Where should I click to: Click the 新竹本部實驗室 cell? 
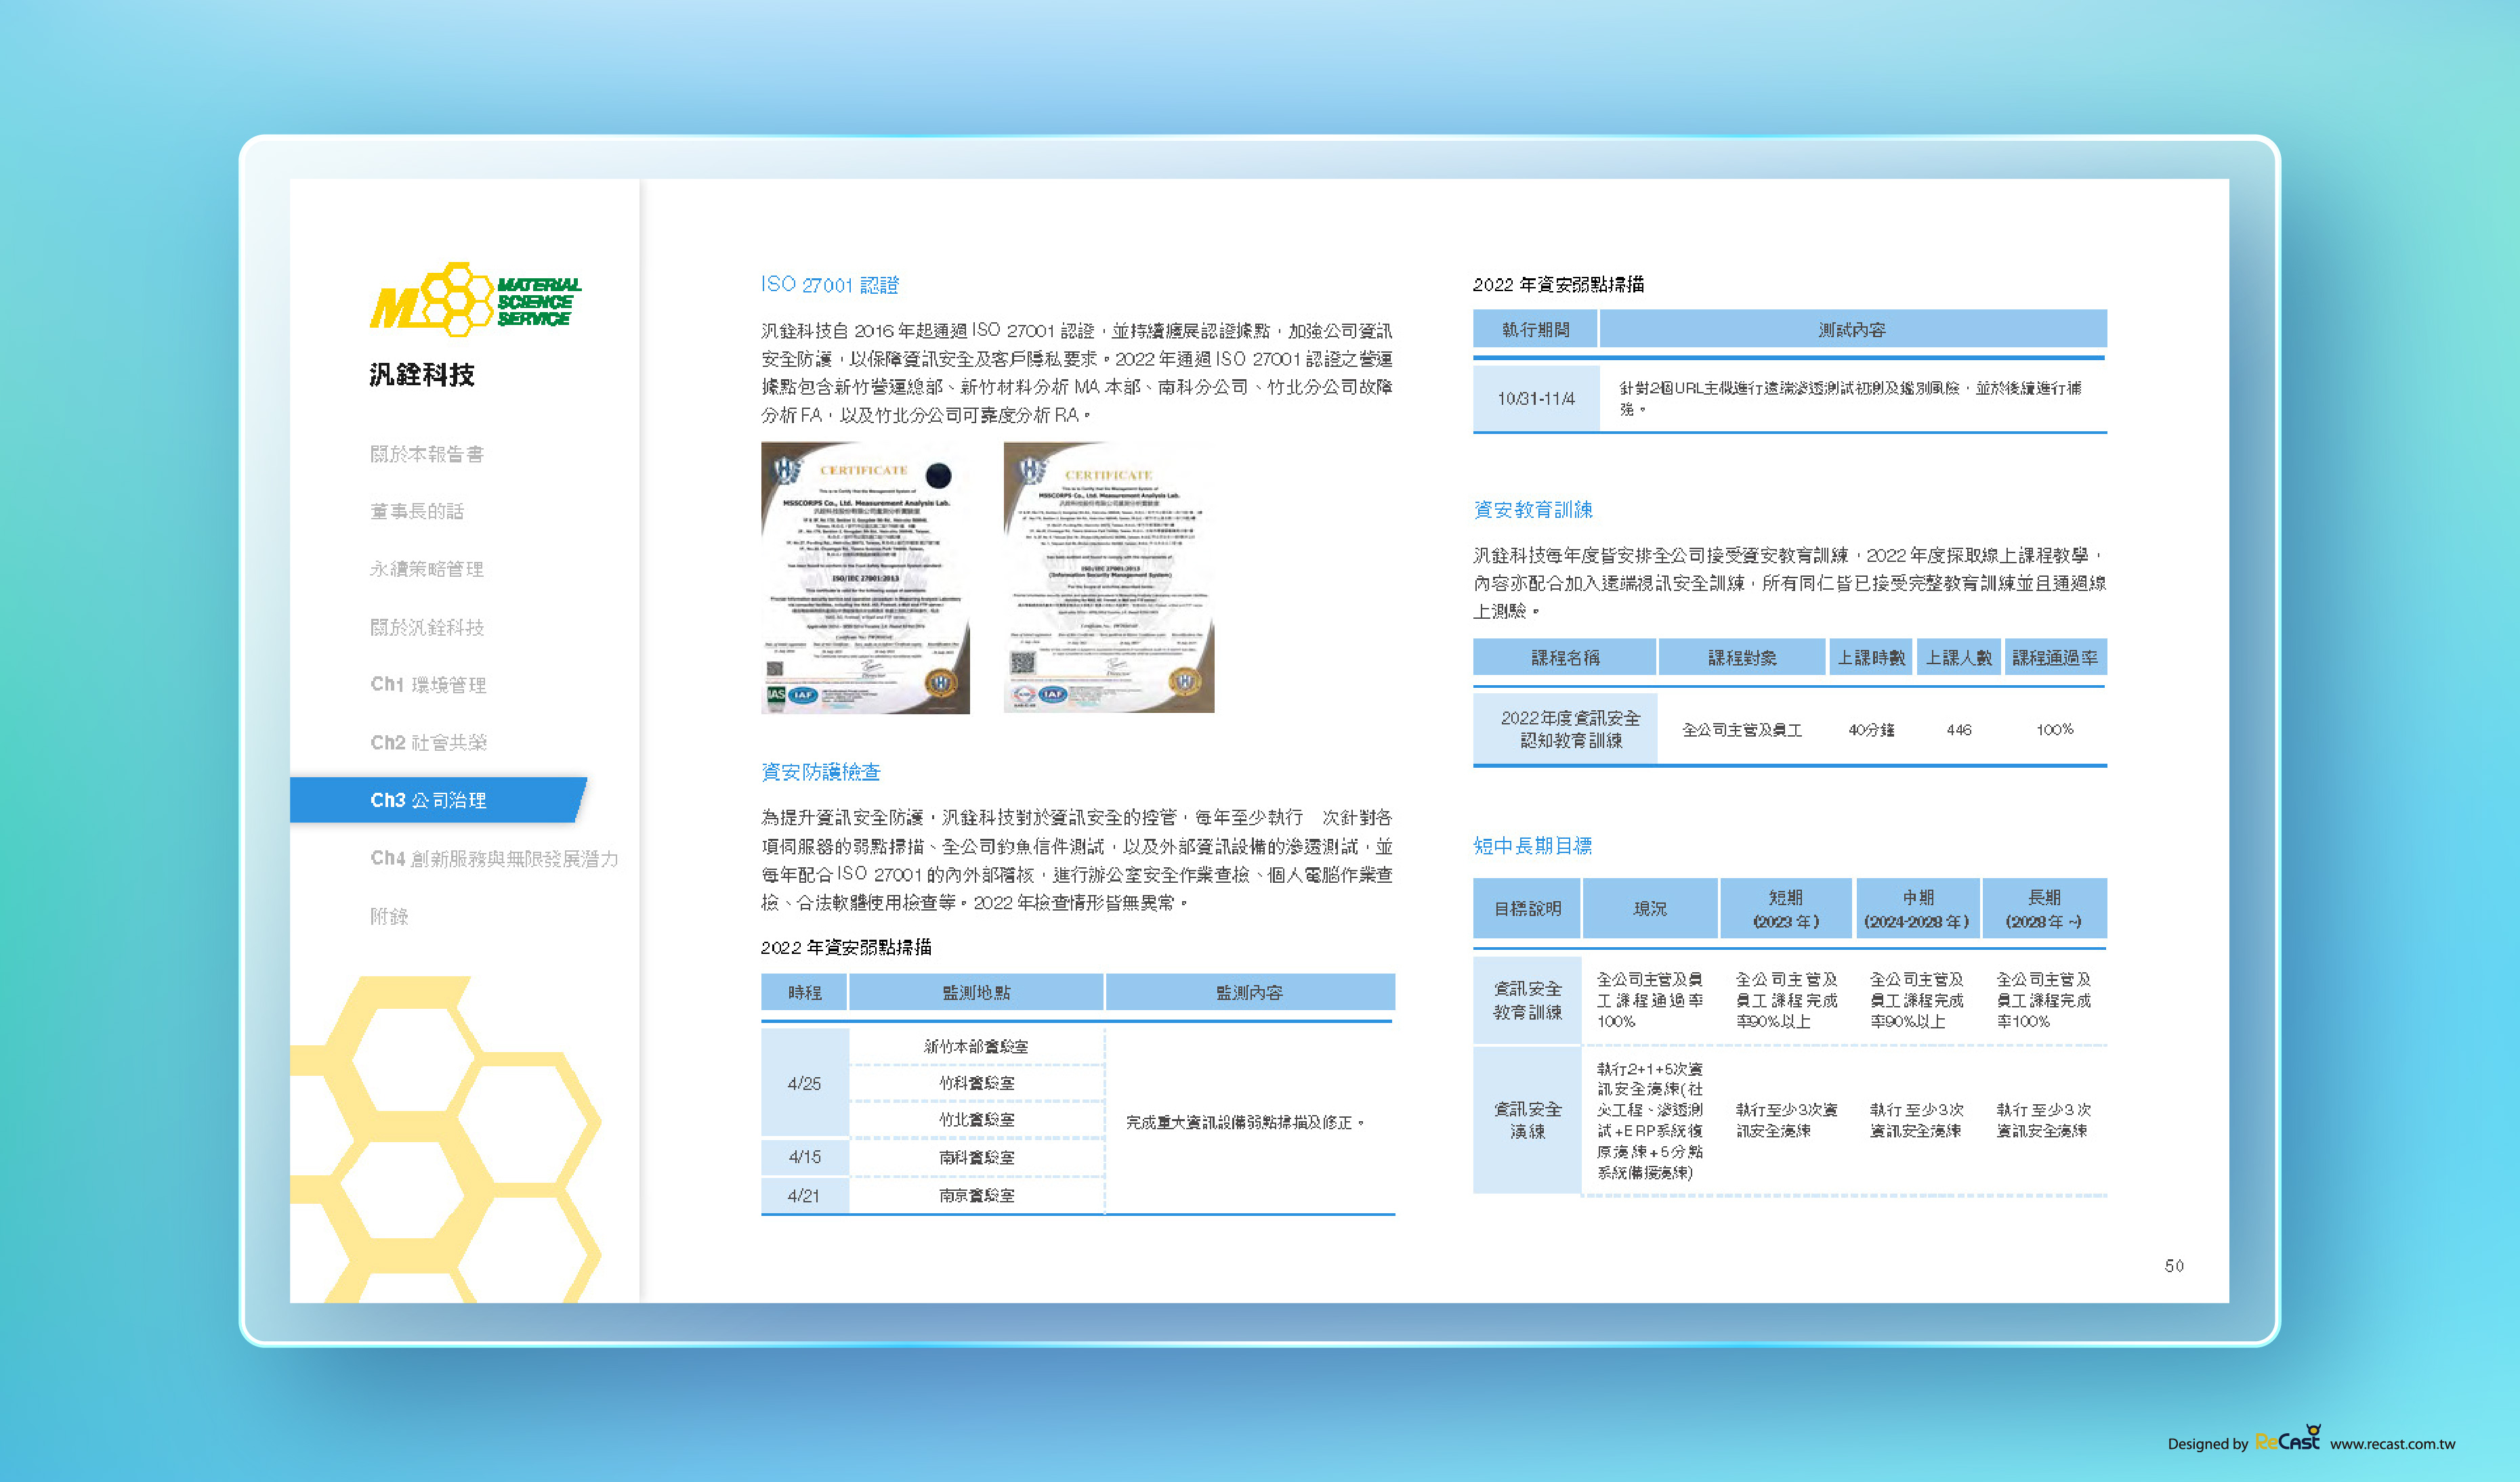976,1046
